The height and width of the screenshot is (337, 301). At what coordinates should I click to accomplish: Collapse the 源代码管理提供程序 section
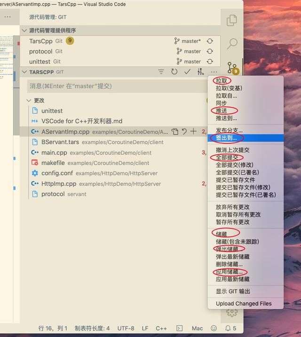[24, 31]
